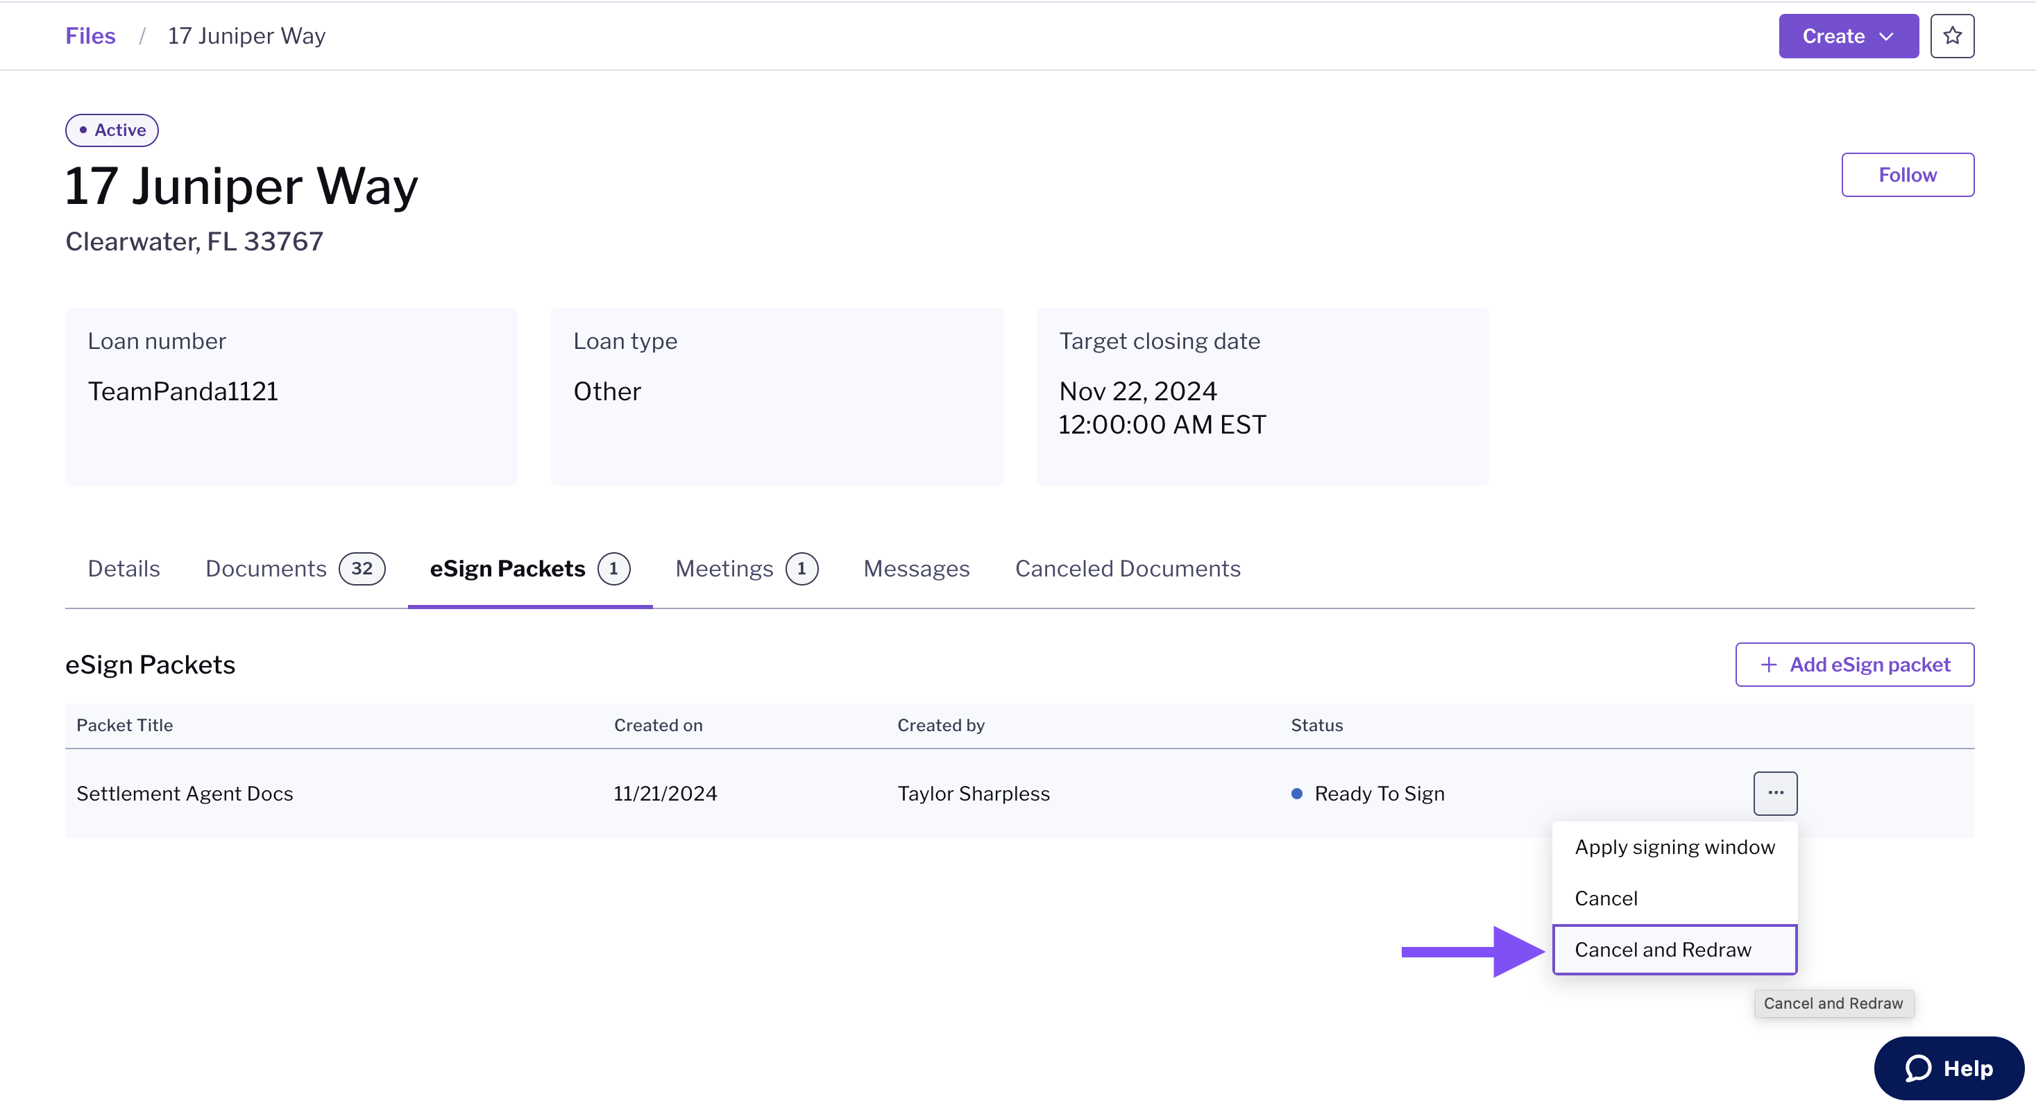The image size is (2036, 1110).
Task: Expand the Create dropdown button
Action: click(x=1848, y=35)
